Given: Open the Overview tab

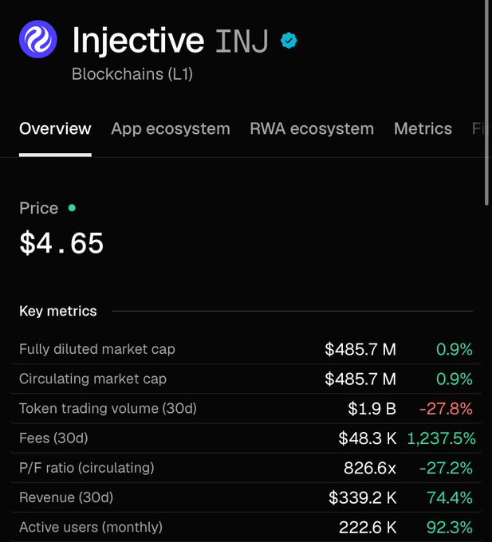Looking at the screenshot, I should tap(55, 129).
